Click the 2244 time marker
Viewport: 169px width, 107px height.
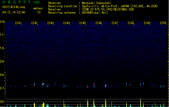(66, 23)
